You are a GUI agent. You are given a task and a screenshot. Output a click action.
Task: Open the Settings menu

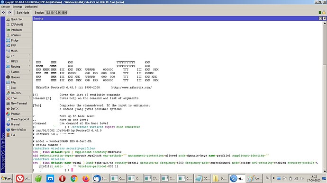[x=18, y=7]
